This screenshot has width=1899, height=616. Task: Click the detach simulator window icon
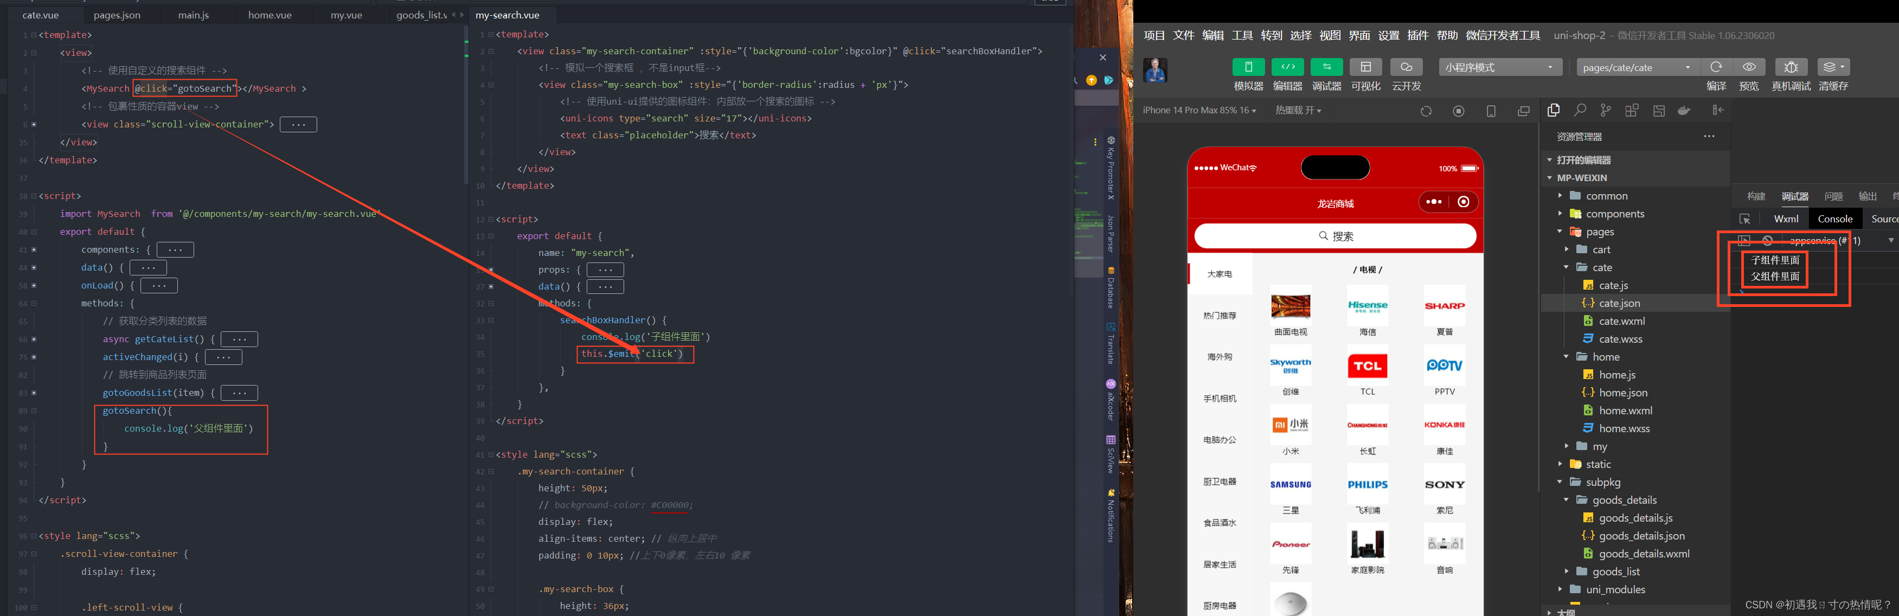pos(1524,111)
